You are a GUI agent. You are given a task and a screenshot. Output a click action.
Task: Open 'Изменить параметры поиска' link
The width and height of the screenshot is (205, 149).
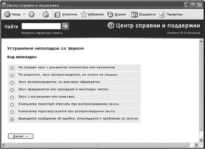[x=41, y=33]
